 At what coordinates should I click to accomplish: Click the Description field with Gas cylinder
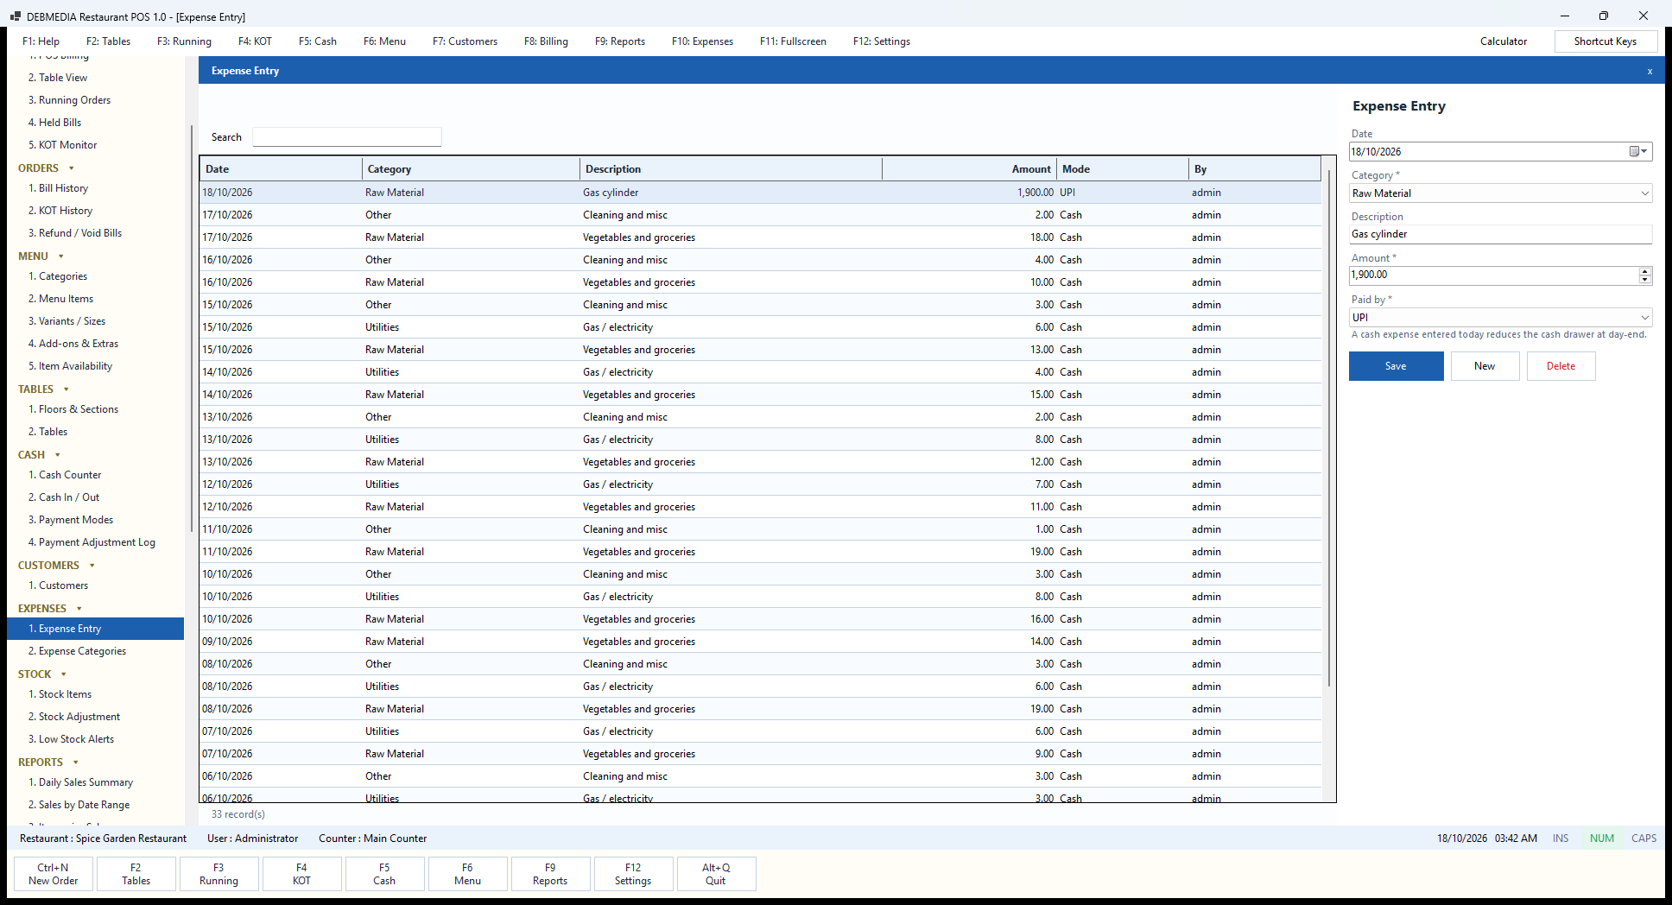[x=1501, y=234]
